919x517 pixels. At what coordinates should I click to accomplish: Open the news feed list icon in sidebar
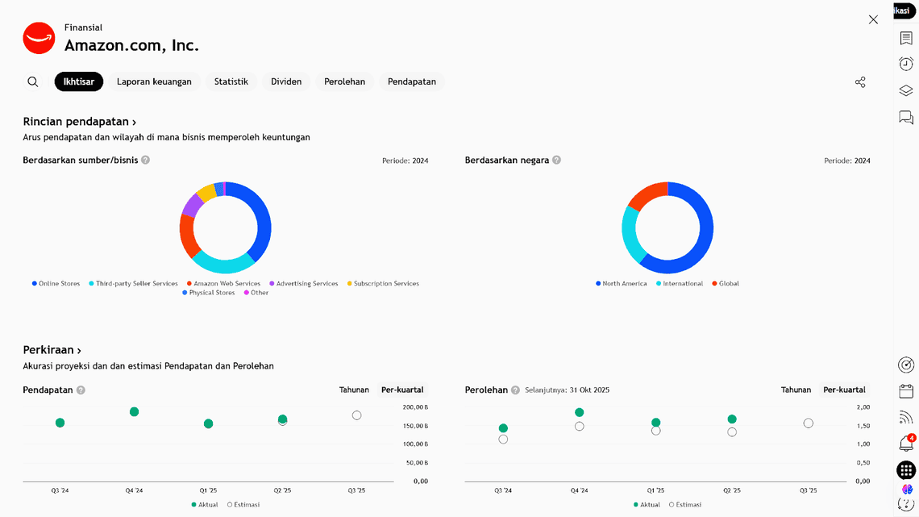pos(906,39)
